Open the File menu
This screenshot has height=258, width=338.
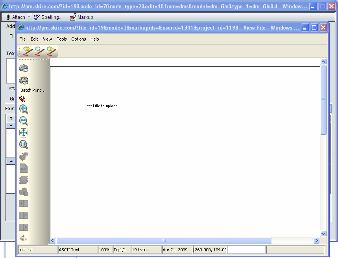tap(22, 39)
